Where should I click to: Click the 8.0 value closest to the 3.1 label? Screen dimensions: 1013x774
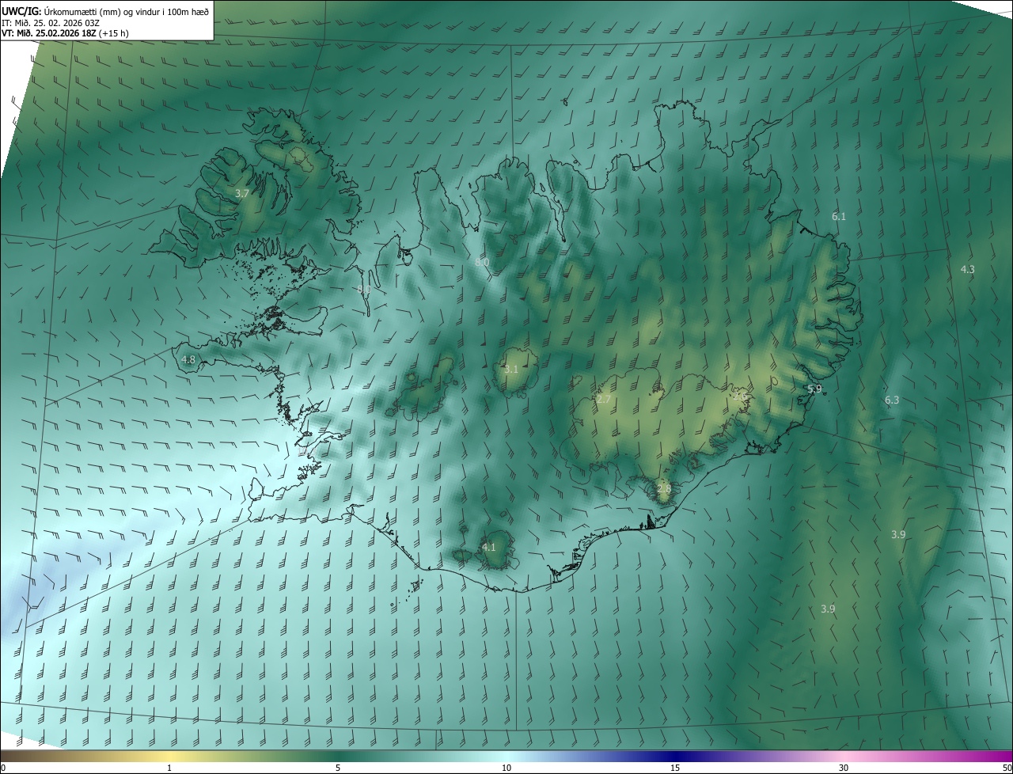482,262
